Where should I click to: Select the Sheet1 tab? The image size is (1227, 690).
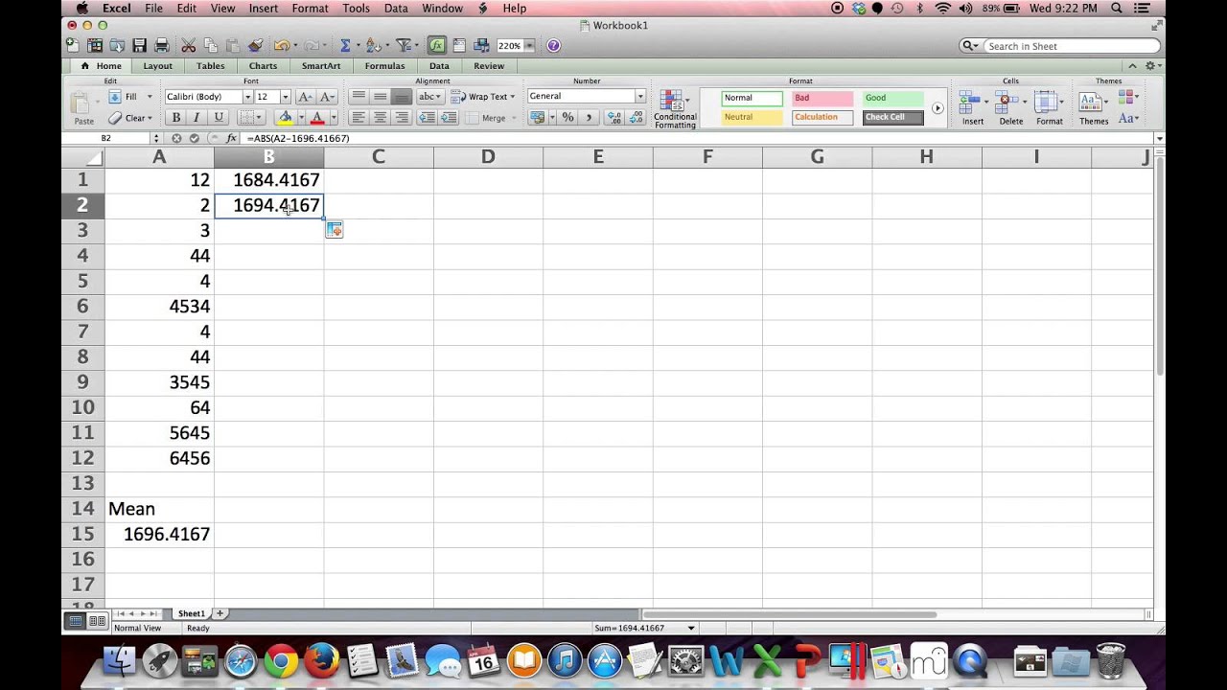pyautogui.click(x=191, y=613)
